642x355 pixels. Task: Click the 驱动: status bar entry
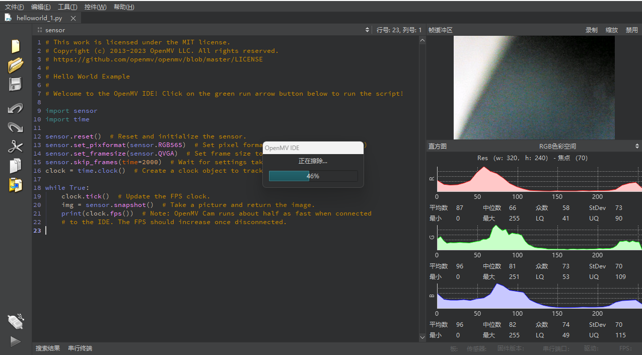[591, 348]
